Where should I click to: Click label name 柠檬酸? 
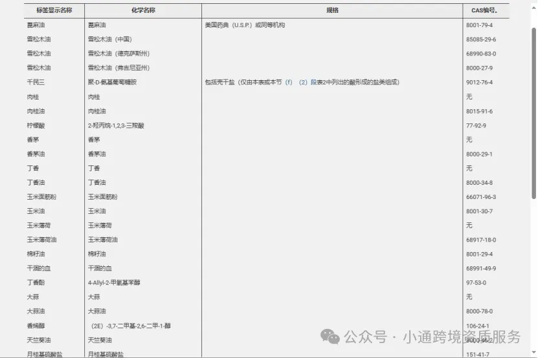tap(36, 126)
